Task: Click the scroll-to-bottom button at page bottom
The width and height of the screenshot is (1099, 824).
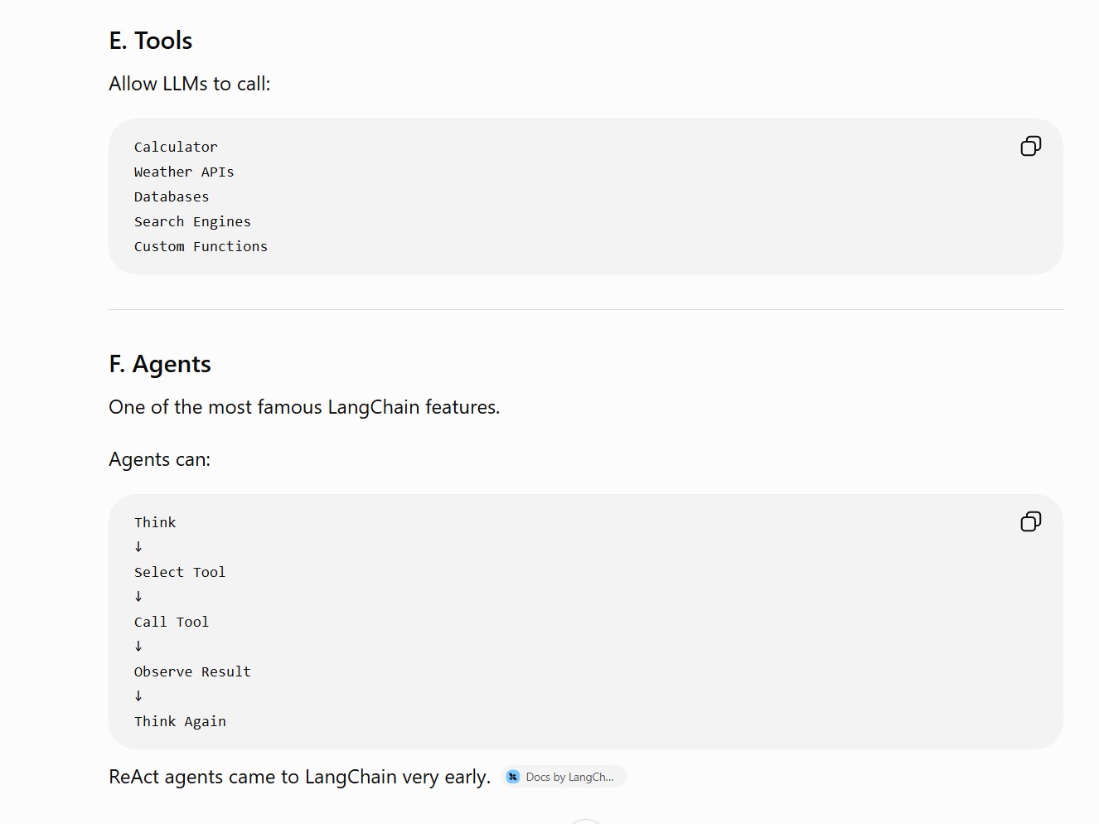Action: coord(586,822)
